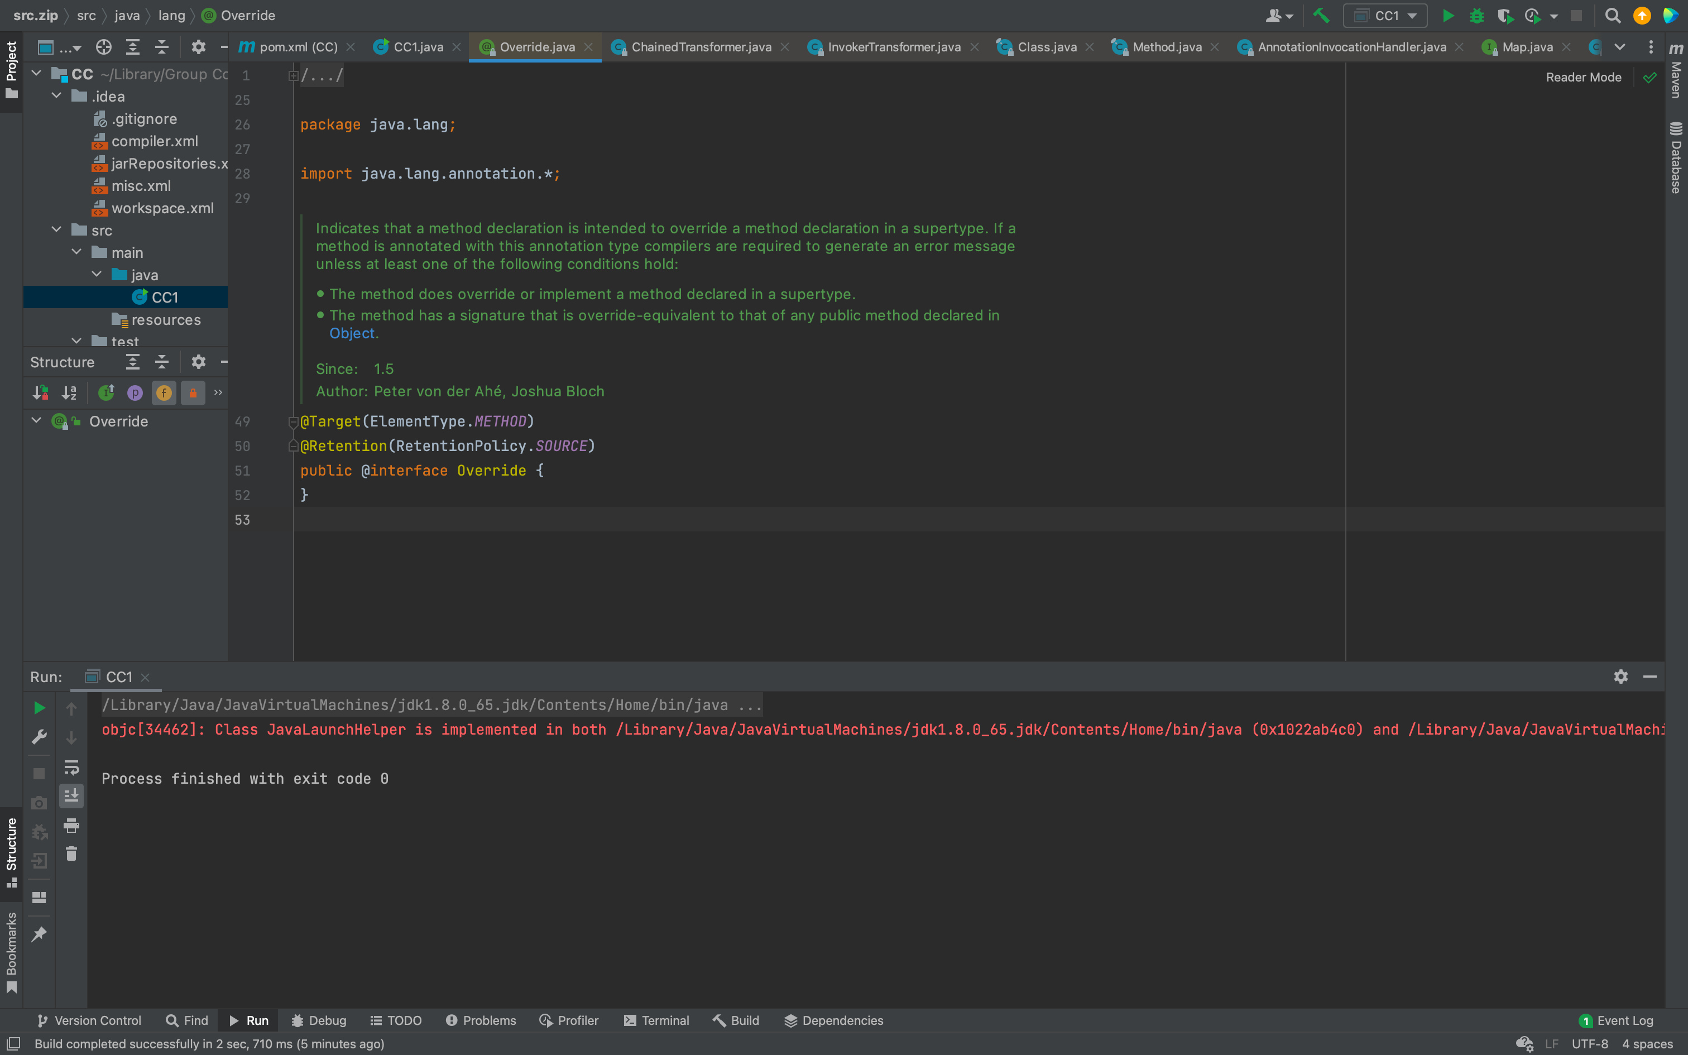Click UTF-8 encoding in status bar
1688x1055 pixels.
(x=1590, y=1044)
